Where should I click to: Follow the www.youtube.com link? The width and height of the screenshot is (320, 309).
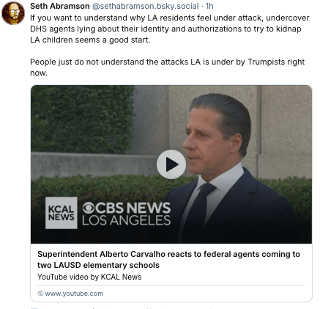pyautogui.click(x=74, y=294)
